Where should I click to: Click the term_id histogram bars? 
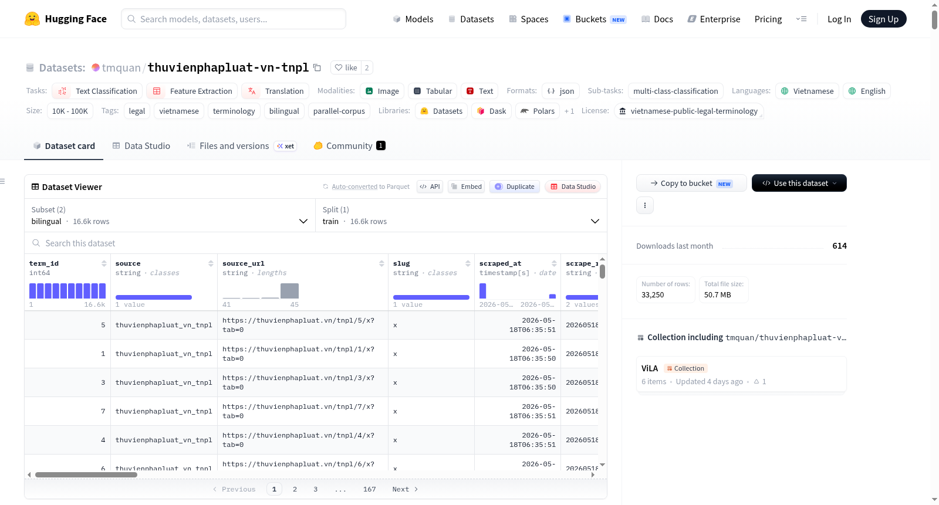67,291
